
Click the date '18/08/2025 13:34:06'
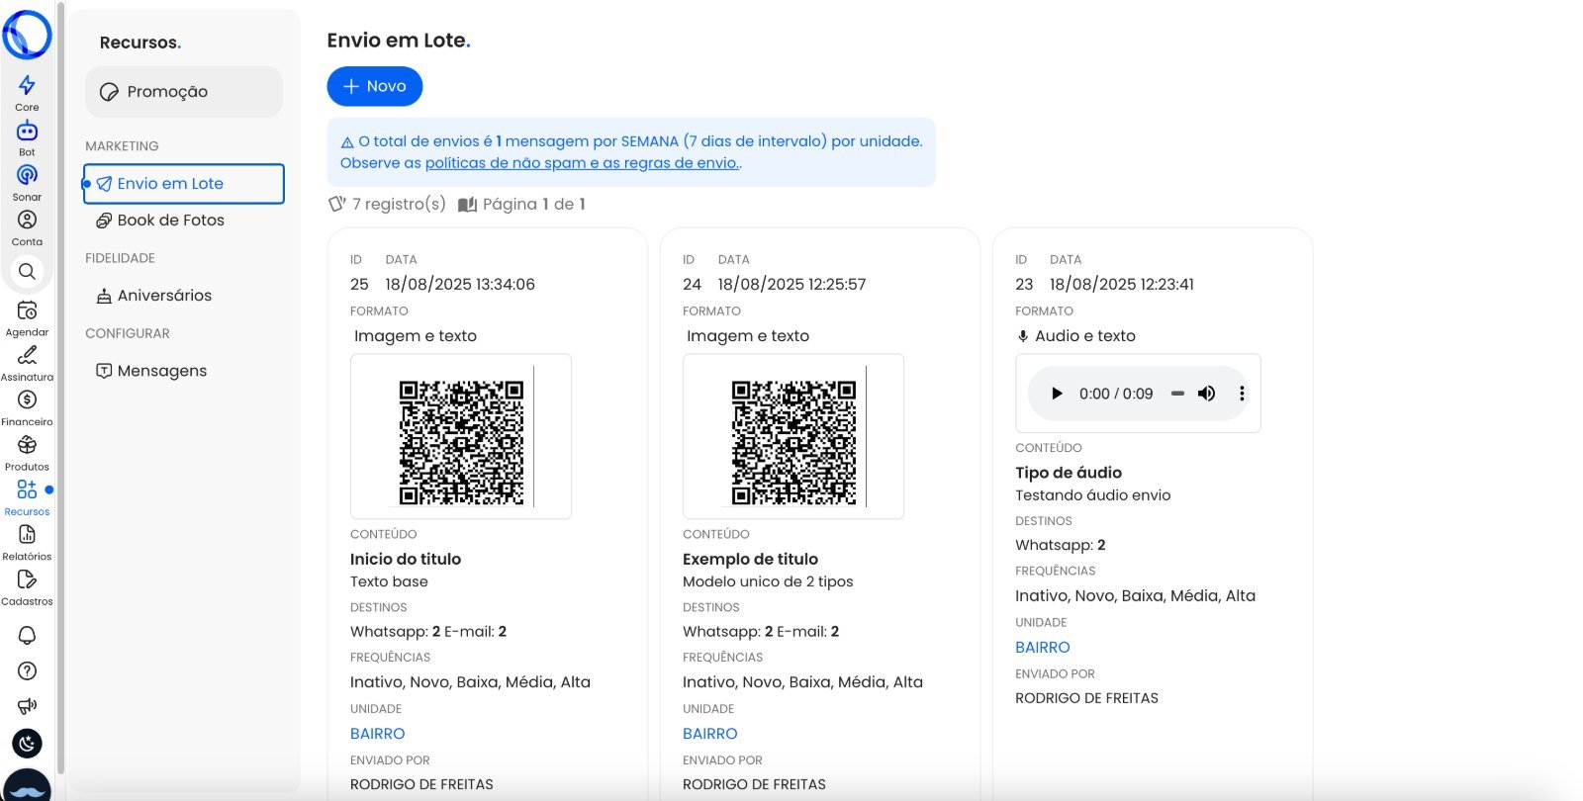pyautogui.click(x=460, y=285)
